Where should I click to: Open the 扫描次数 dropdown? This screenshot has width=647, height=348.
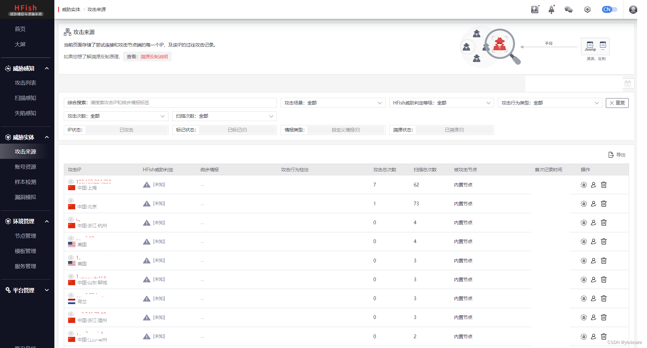click(x=224, y=116)
